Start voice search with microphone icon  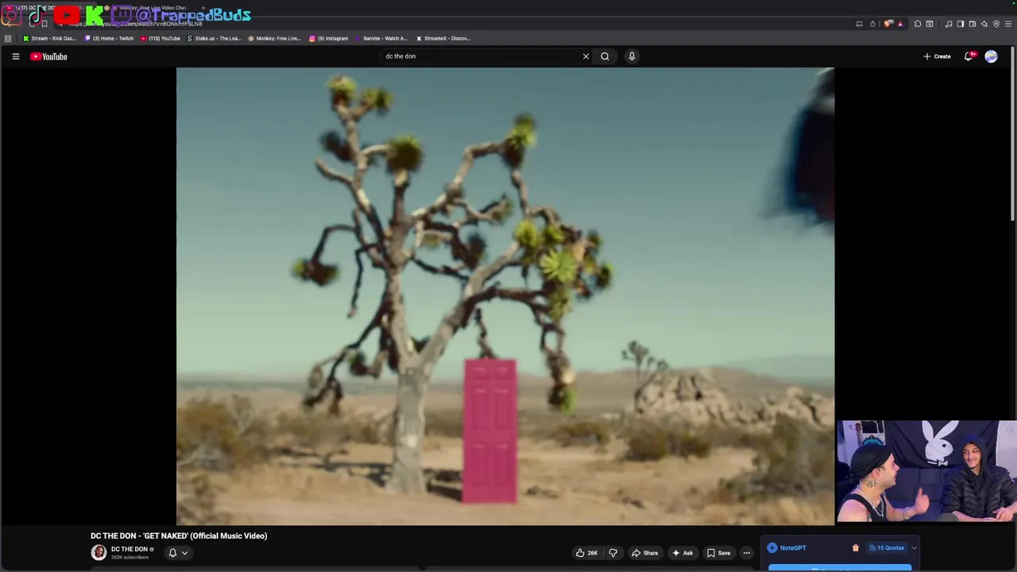coord(632,56)
